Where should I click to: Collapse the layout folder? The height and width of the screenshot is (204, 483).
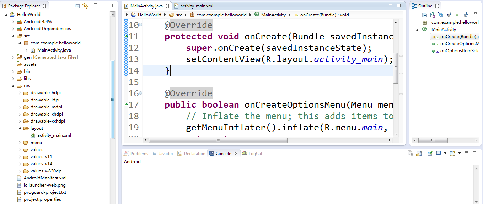click(x=20, y=128)
